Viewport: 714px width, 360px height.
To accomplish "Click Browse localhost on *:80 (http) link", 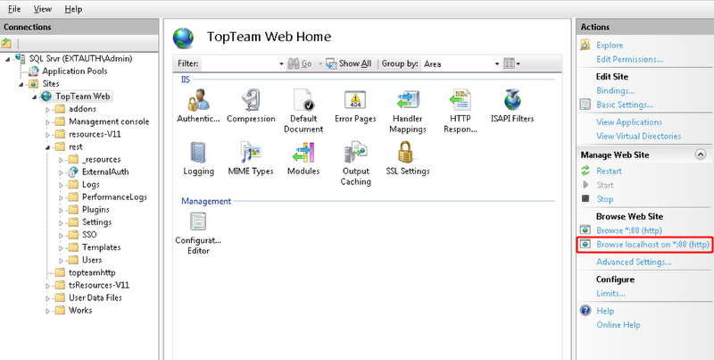I will [652, 244].
